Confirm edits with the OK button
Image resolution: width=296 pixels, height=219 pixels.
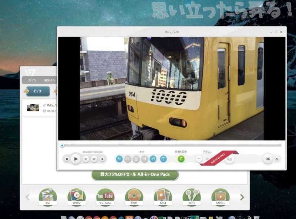[268, 159]
